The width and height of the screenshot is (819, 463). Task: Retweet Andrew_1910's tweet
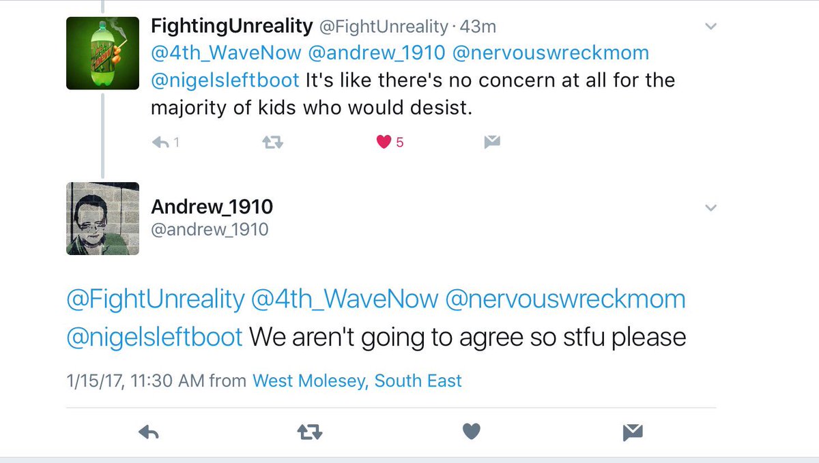coord(310,432)
